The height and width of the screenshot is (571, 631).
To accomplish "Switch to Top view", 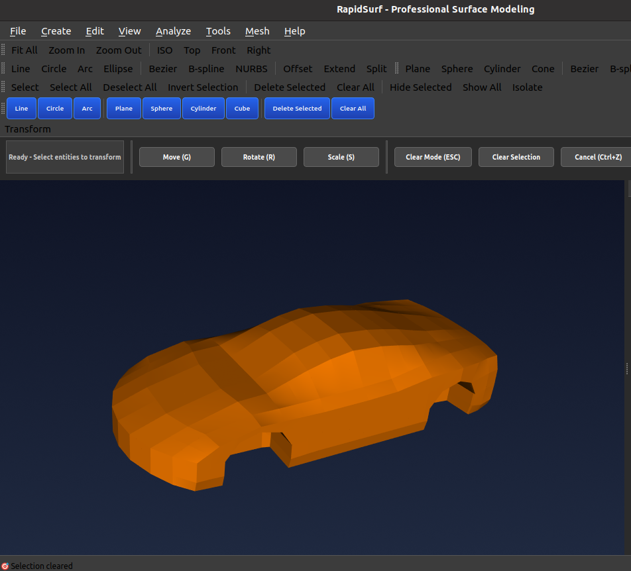I will click(192, 50).
